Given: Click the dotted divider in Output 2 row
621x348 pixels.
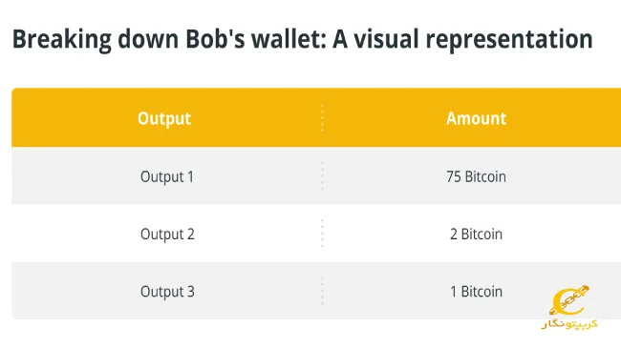Looking at the screenshot, I should click(322, 234).
